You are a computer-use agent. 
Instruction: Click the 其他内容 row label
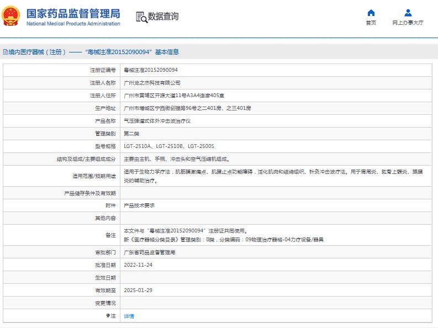click(105, 218)
